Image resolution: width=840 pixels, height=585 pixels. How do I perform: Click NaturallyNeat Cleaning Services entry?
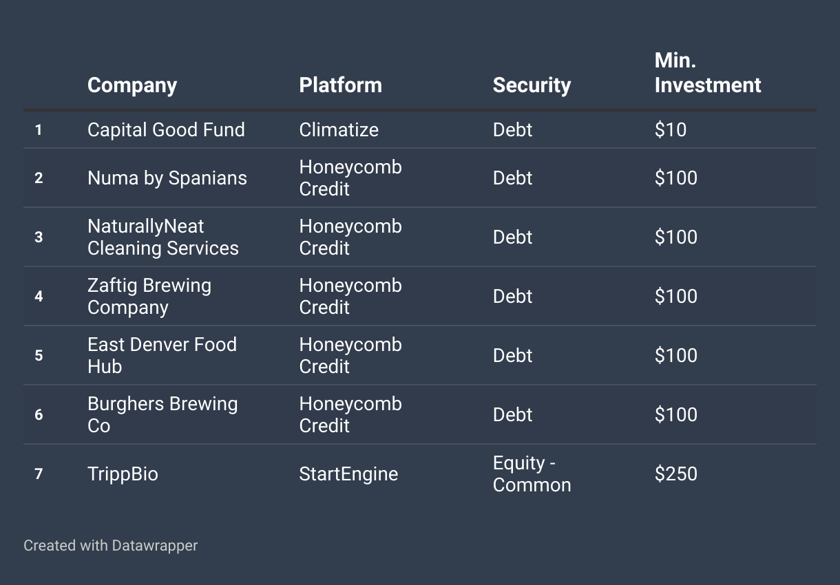[163, 237]
